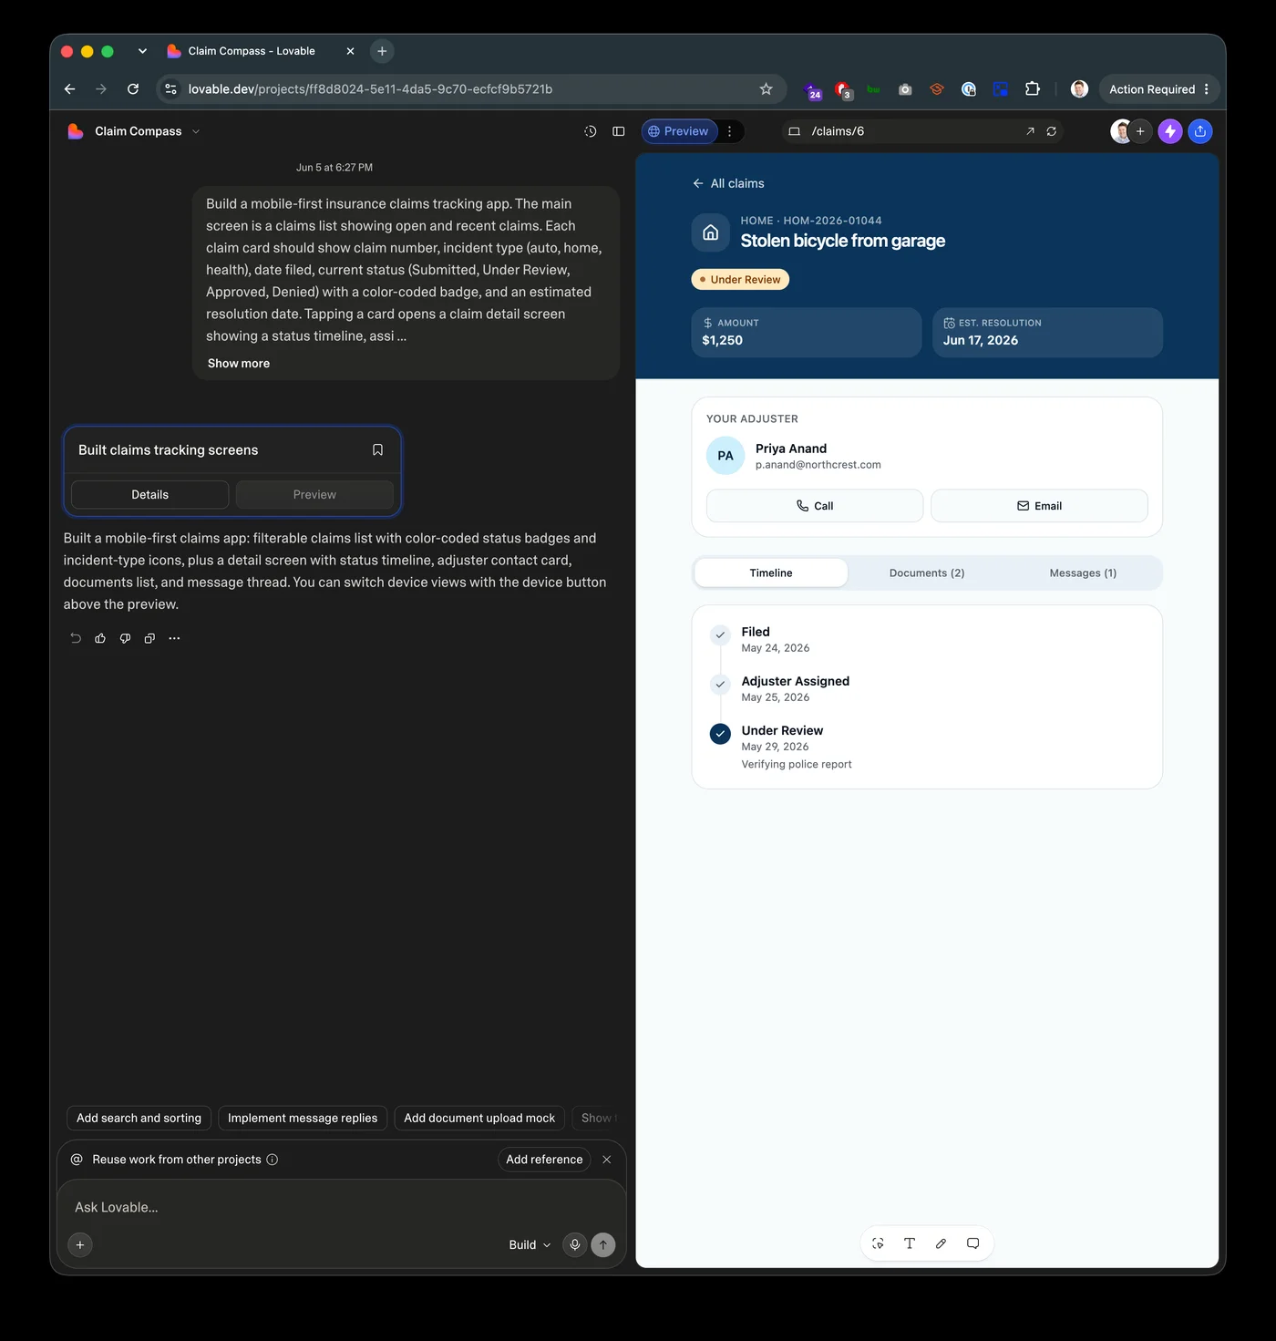Viewport: 1276px width, 1341px height.
Task: Click the PA adjuster avatar
Action: 725,456
